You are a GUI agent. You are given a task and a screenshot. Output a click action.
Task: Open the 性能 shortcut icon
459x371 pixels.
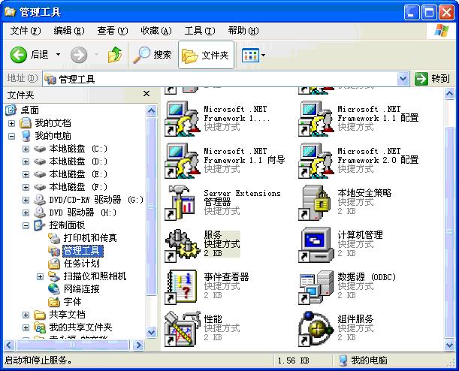(183, 329)
